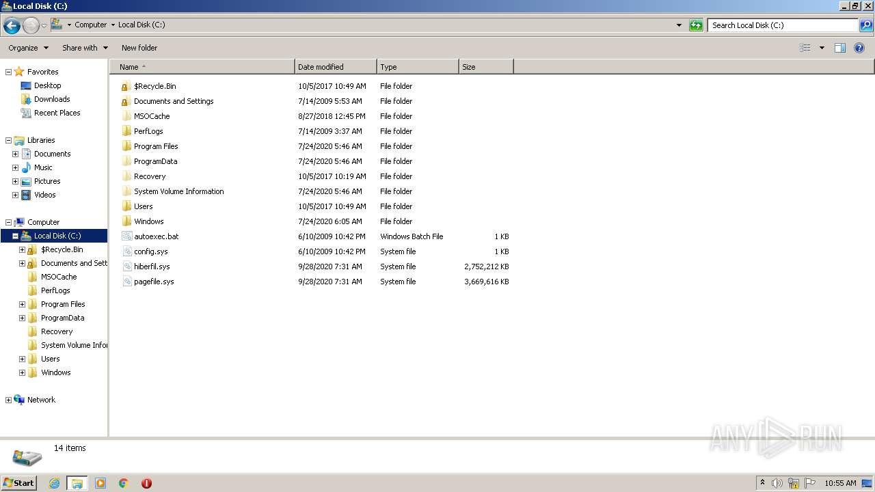The width and height of the screenshot is (875, 492).
Task: Select the Program Files folder icon in list
Action: pos(126,146)
